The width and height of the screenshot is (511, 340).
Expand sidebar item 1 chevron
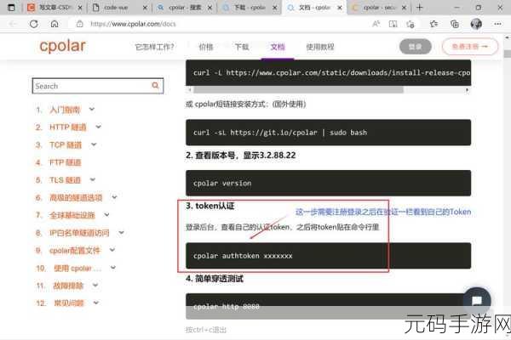pyautogui.click(x=92, y=109)
